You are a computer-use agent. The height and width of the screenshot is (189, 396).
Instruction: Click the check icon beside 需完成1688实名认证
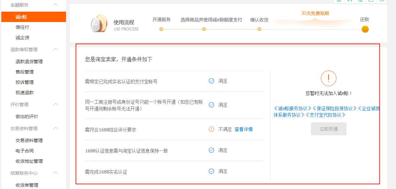click(211, 171)
